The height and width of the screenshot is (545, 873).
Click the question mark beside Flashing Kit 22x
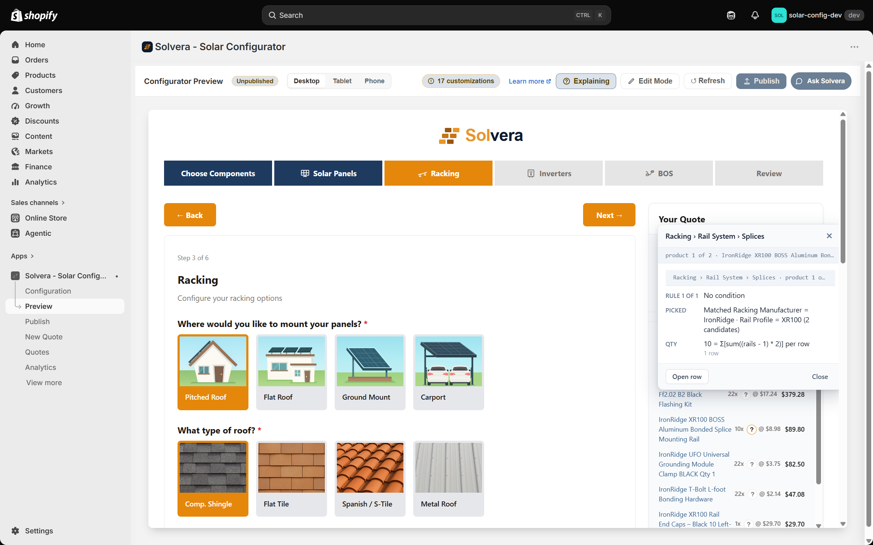point(746,395)
